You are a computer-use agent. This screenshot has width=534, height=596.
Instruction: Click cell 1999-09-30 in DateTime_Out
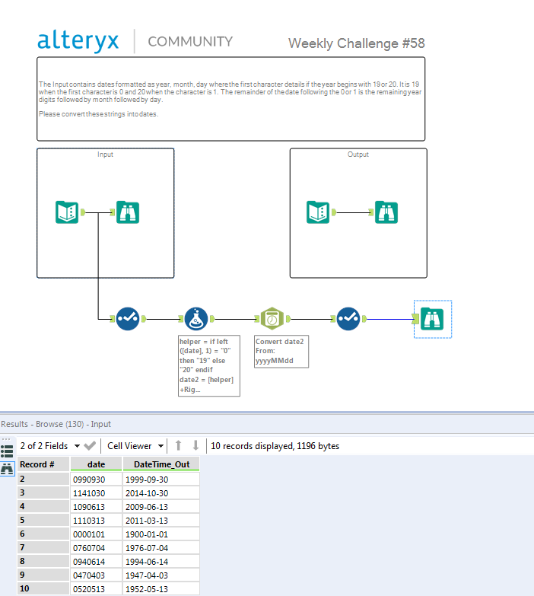(161, 480)
